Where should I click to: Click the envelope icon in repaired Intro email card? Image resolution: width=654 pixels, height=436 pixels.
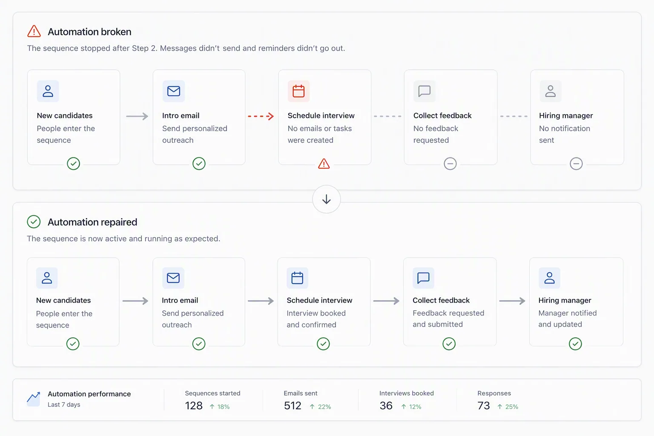pyautogui.click(x=173, y=278)
